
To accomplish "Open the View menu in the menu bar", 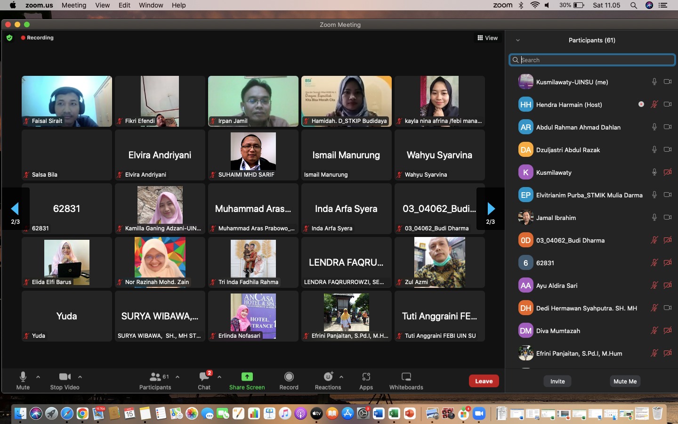I will click(102, 5).
